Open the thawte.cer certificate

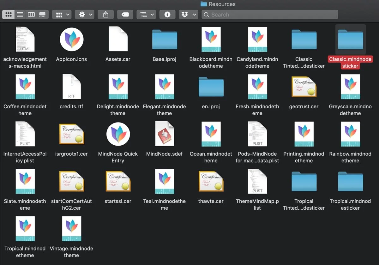(x=211, y=181)
